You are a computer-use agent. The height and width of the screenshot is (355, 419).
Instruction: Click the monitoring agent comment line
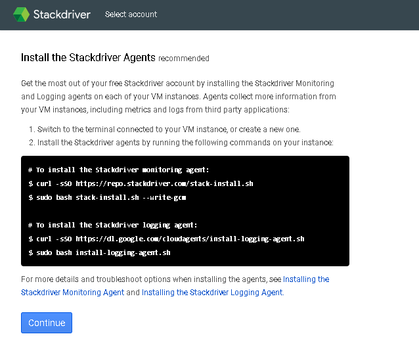[119, 170]
